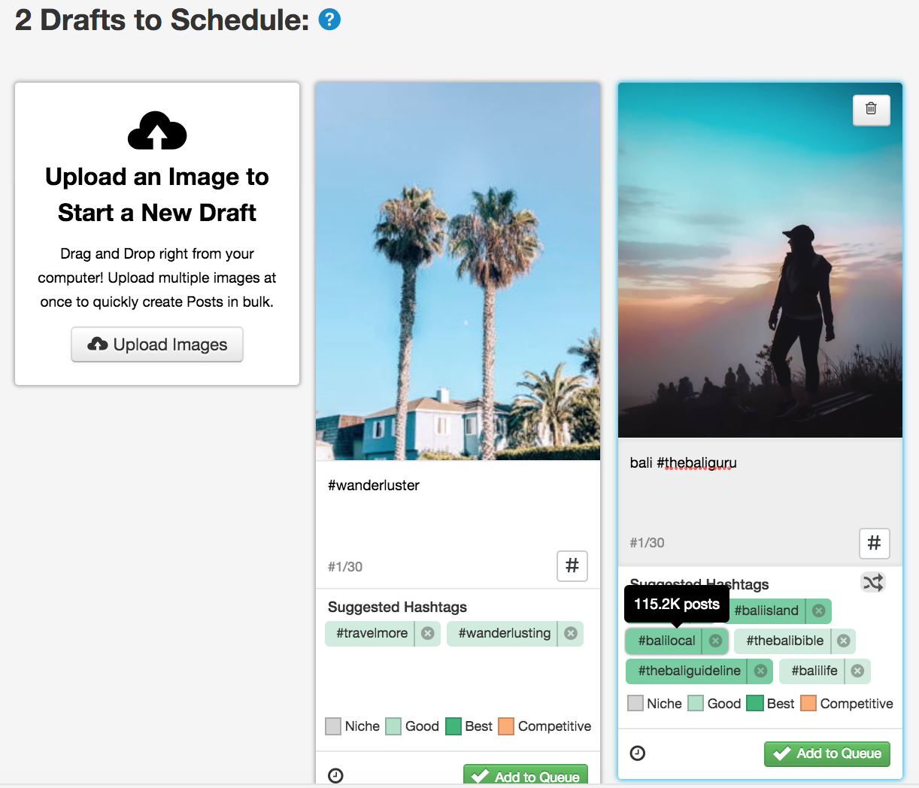Click the blue help question mark icon
Image resolution: width=919 pixels, height=788 pixels.
(329, 20)
